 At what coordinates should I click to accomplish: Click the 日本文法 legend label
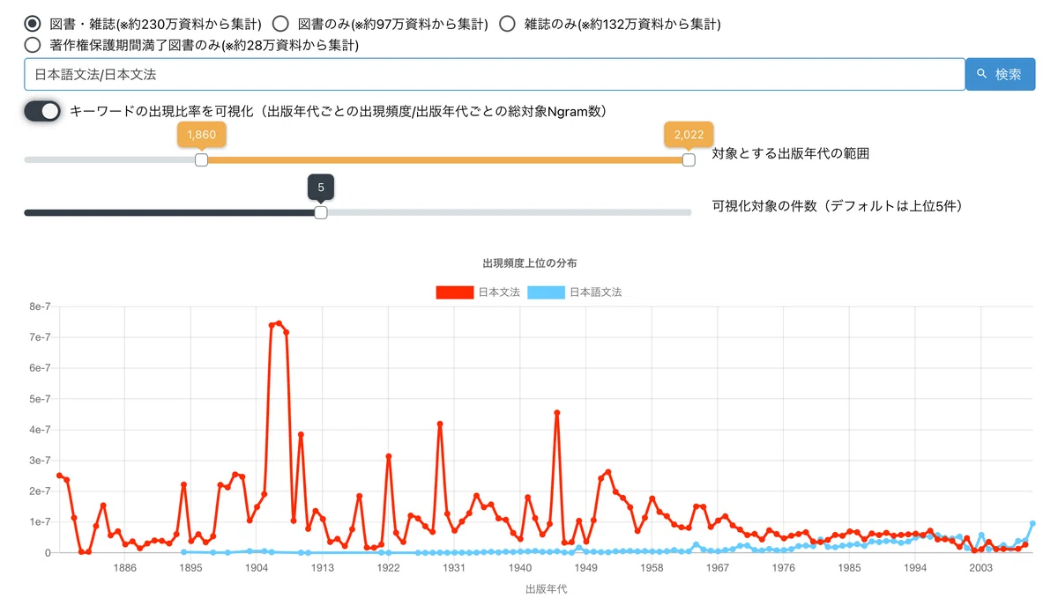point(499,292)
